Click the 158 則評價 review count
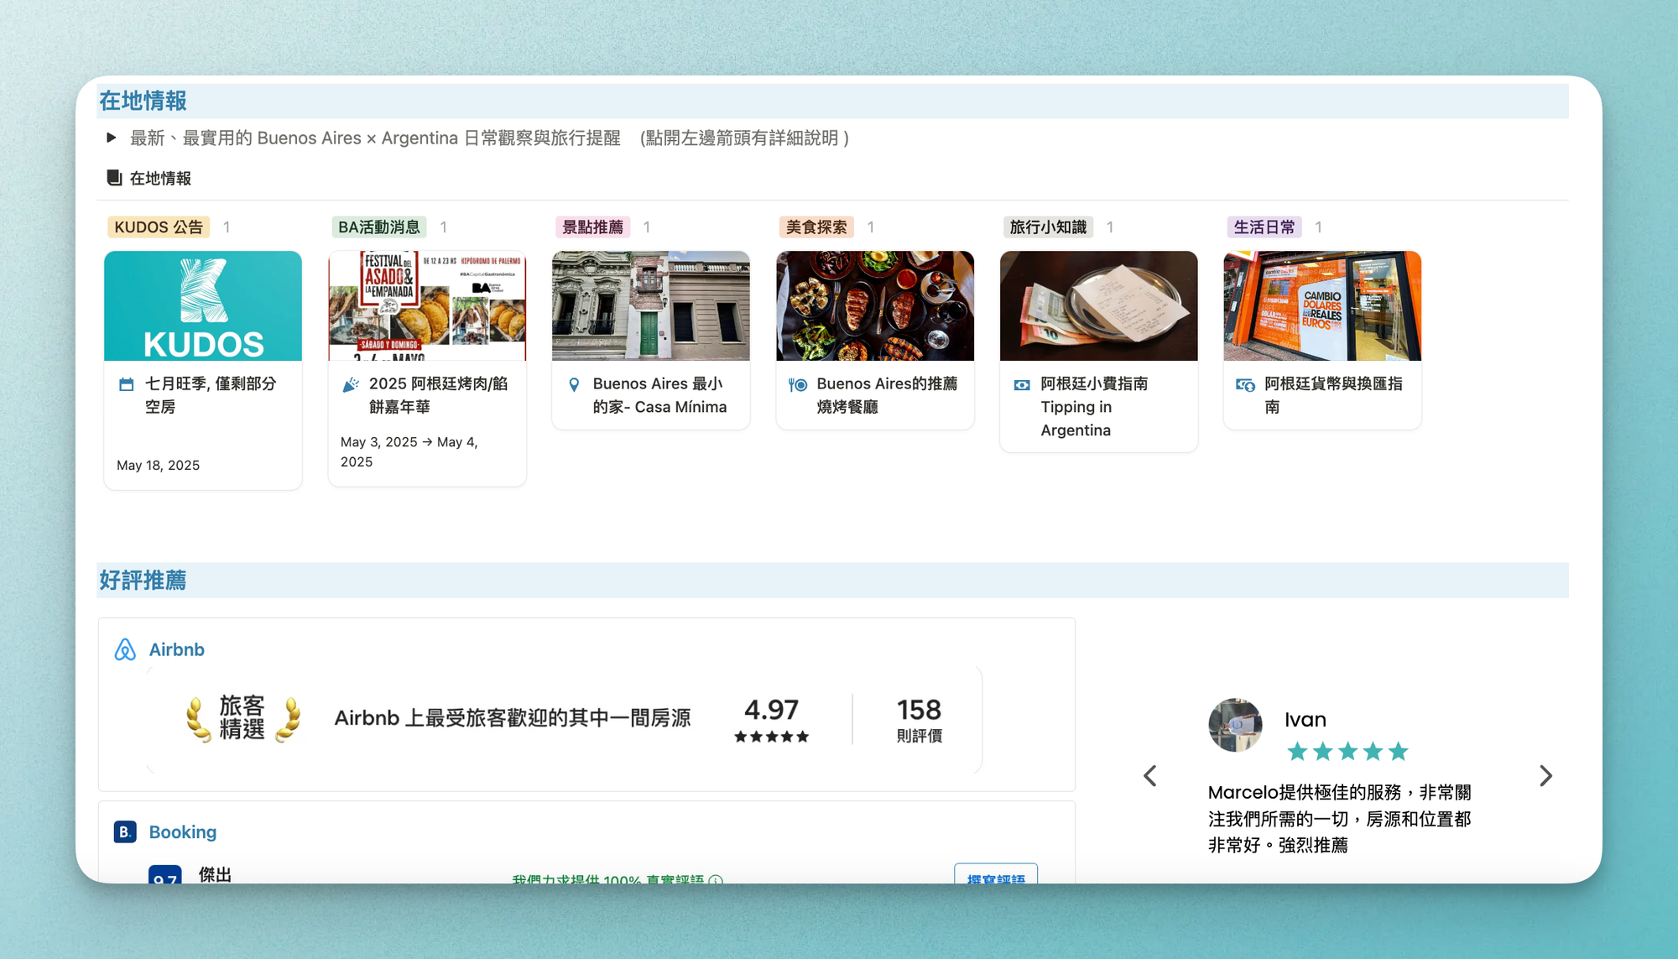Image resolution: width=1678 pixels, height=959 pixels. tap(919, 720)
